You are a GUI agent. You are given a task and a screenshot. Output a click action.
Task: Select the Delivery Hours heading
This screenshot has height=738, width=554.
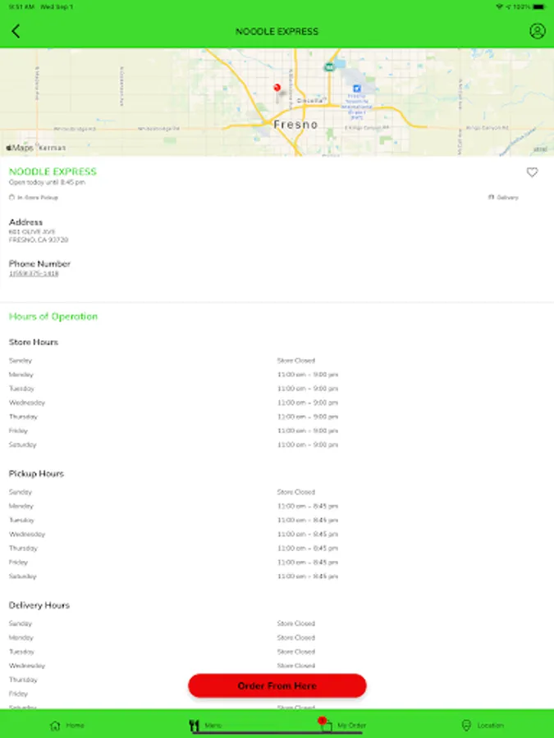(39, 605)
